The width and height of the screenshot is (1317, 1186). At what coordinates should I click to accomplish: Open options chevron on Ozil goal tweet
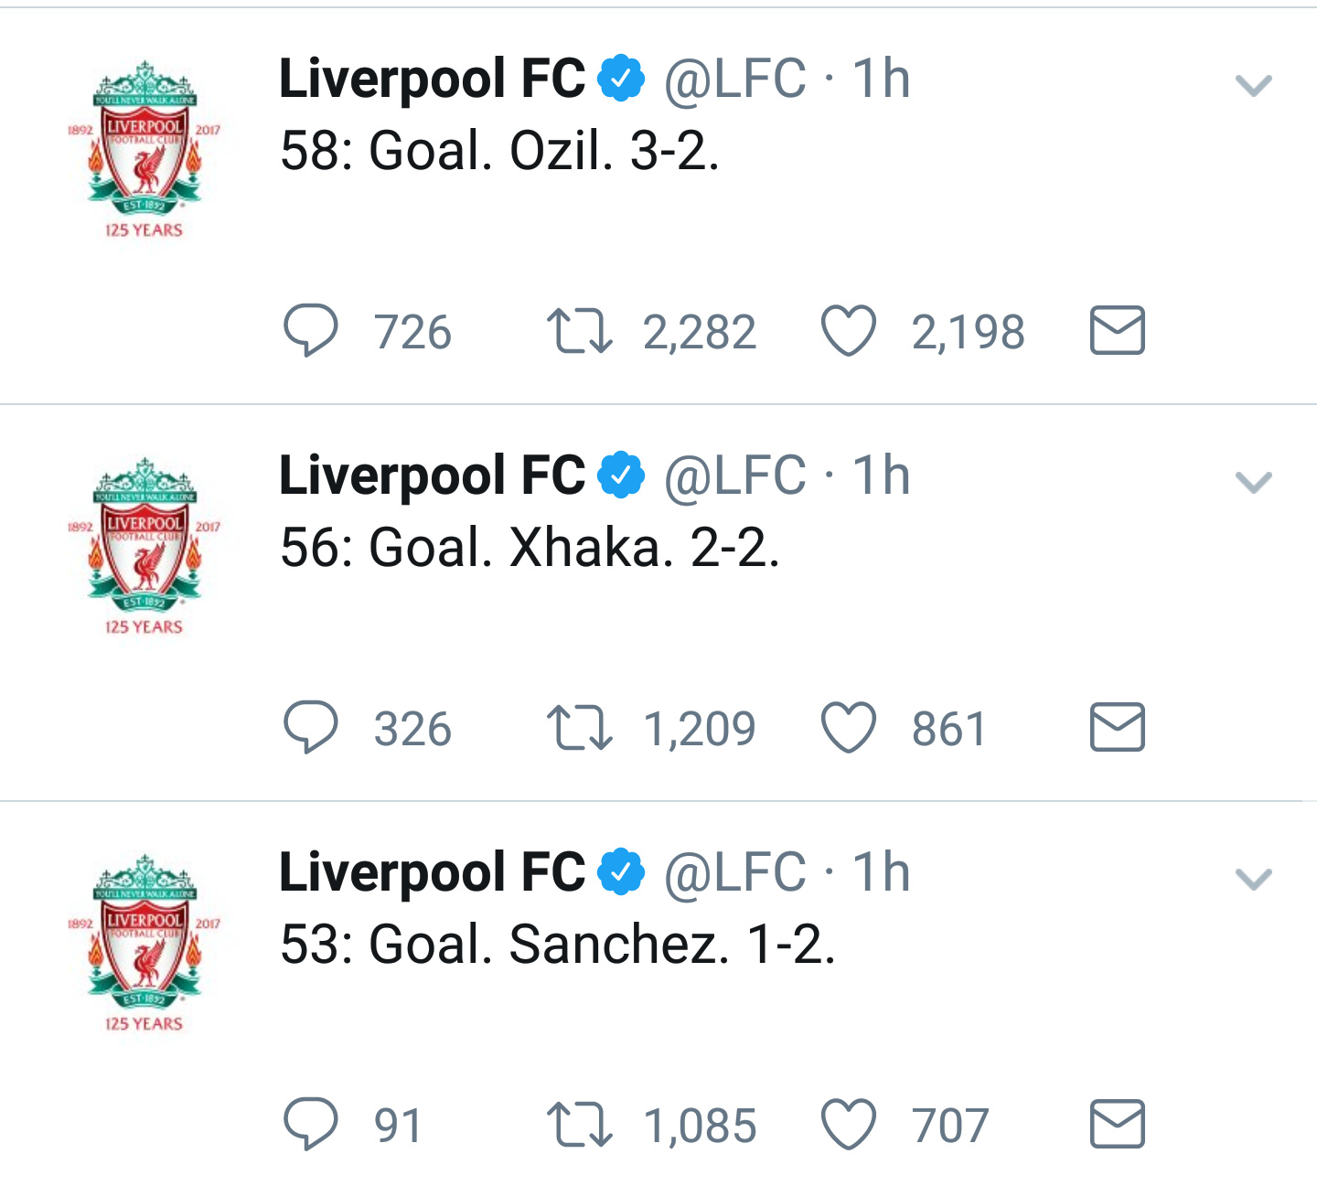[x=1253, y=86]
